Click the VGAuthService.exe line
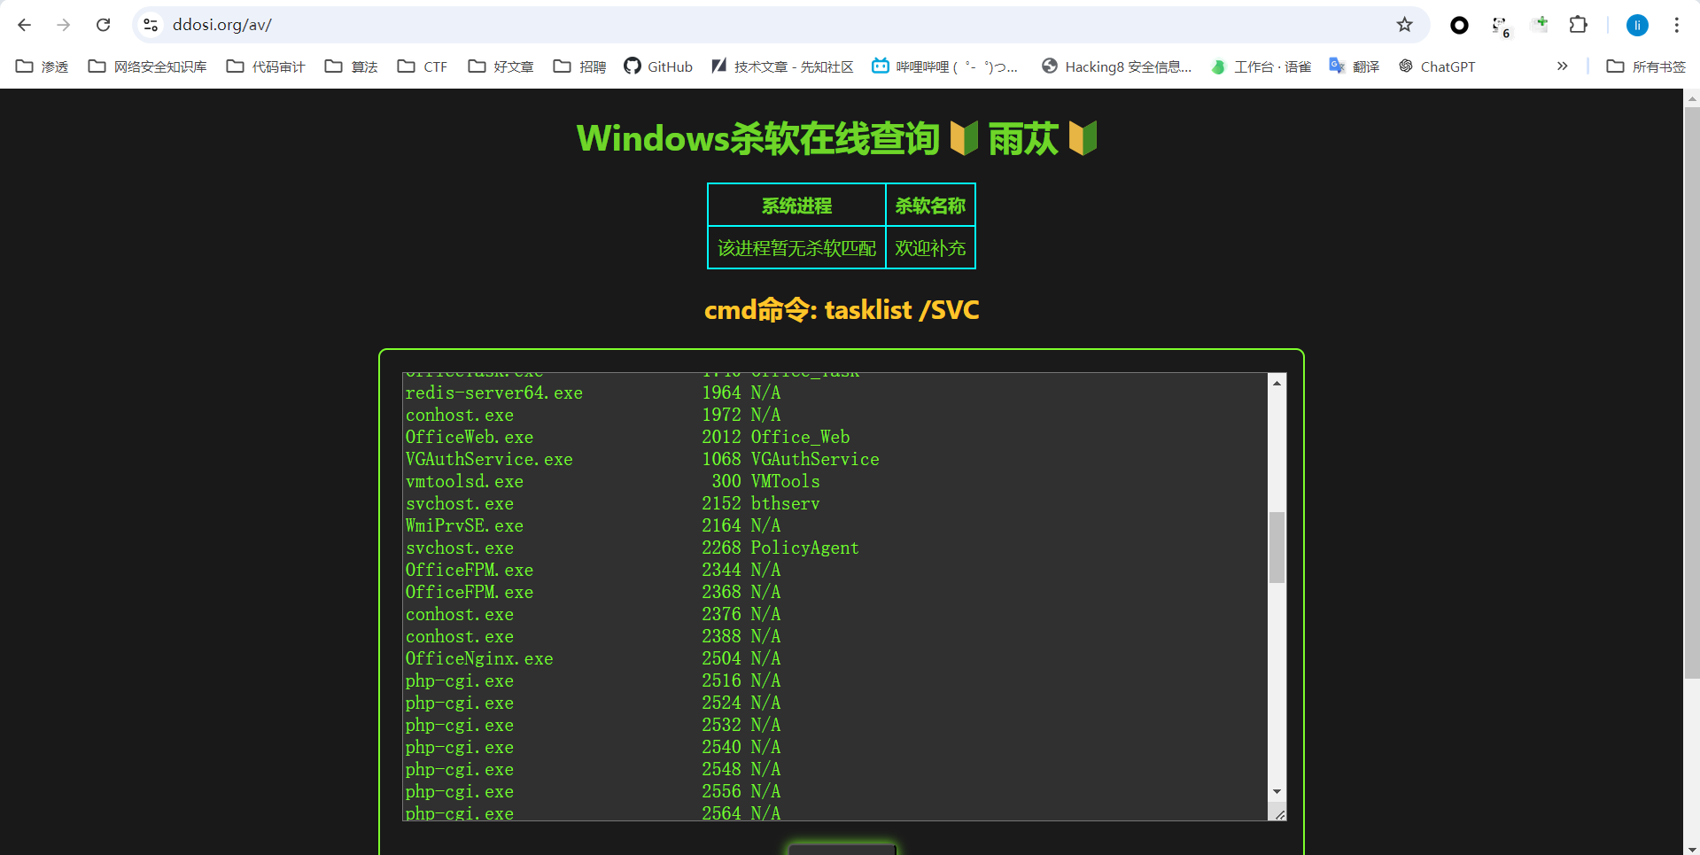 point(642,459)
